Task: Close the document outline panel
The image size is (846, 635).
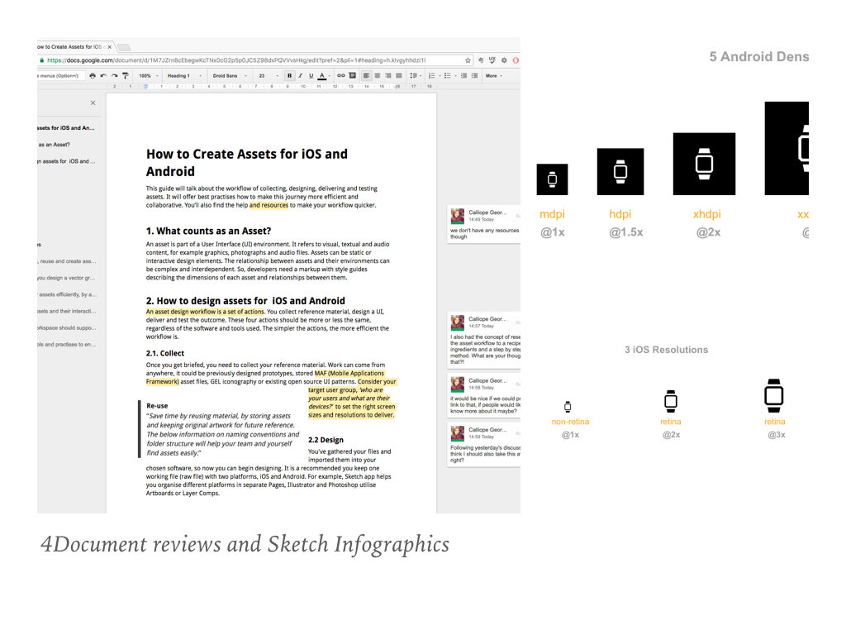Action: click(x=93, y=103)
